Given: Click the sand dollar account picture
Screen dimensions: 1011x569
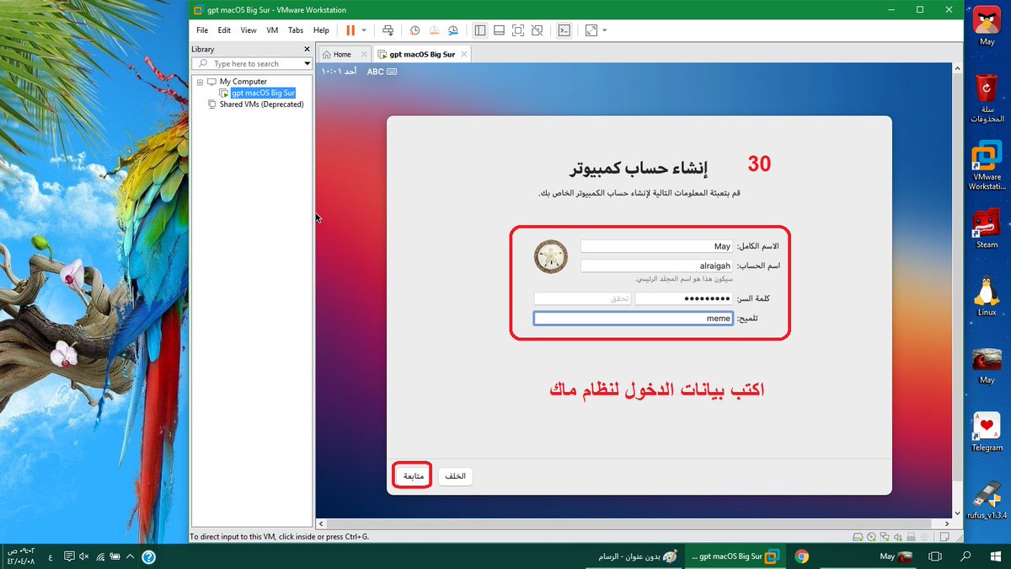Looking at the screenshot, I should (x=551, y=256).
